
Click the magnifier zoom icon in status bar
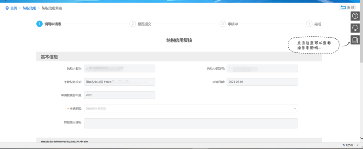coord(344,145)
